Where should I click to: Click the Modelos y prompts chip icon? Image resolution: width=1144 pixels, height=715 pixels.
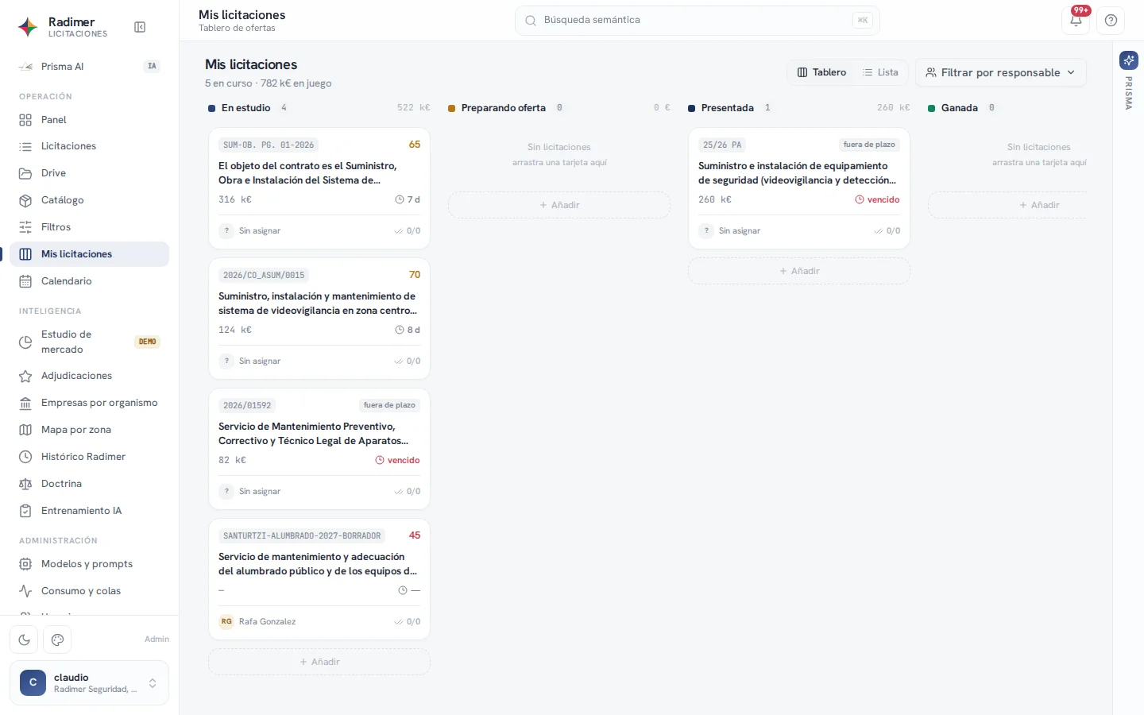coord(25,564)
